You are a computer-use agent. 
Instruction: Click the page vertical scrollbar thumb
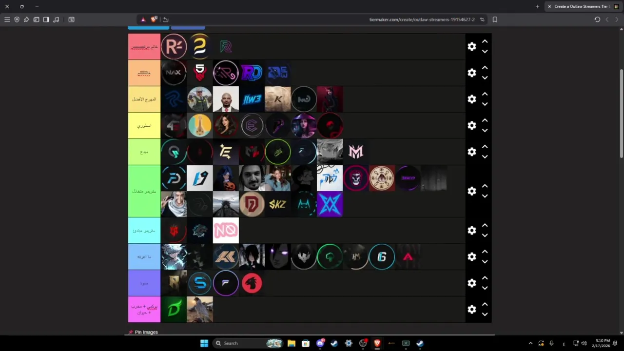click(622, 114)
